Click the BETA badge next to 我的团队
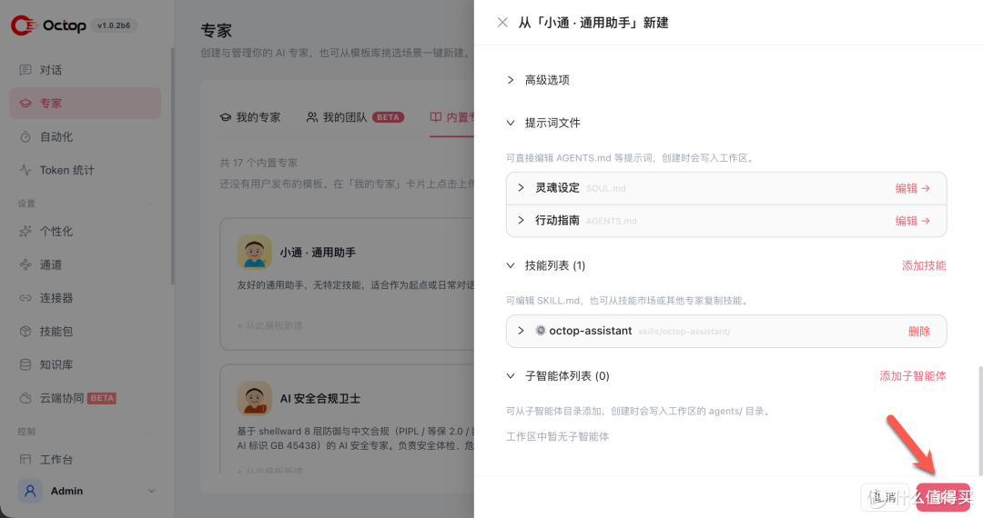This screenshot has width=983, height=518. click(388, 117)
